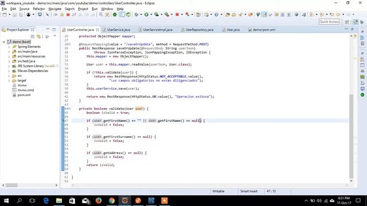Click the Collapse All icon in Project Explorer

tap(33, 37)
